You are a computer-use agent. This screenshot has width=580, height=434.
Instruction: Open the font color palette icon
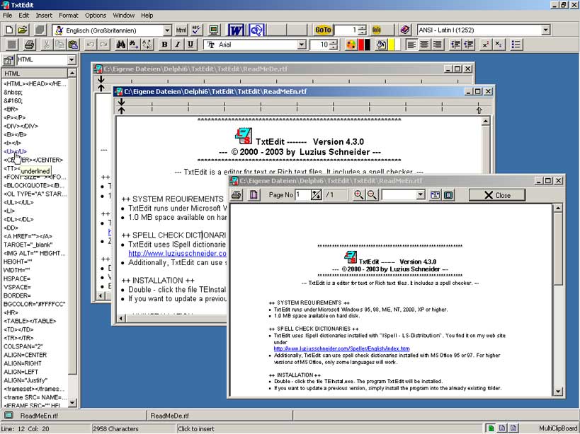[351, 45]
